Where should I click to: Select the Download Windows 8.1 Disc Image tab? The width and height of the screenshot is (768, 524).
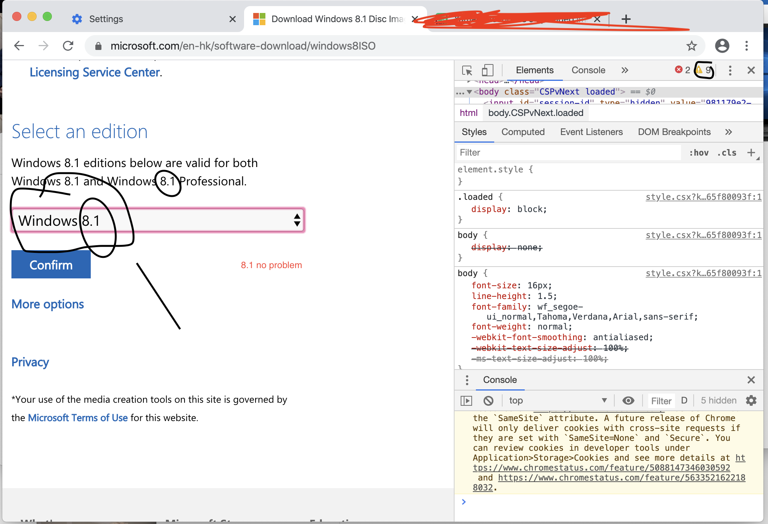click(x=336, y=19)
